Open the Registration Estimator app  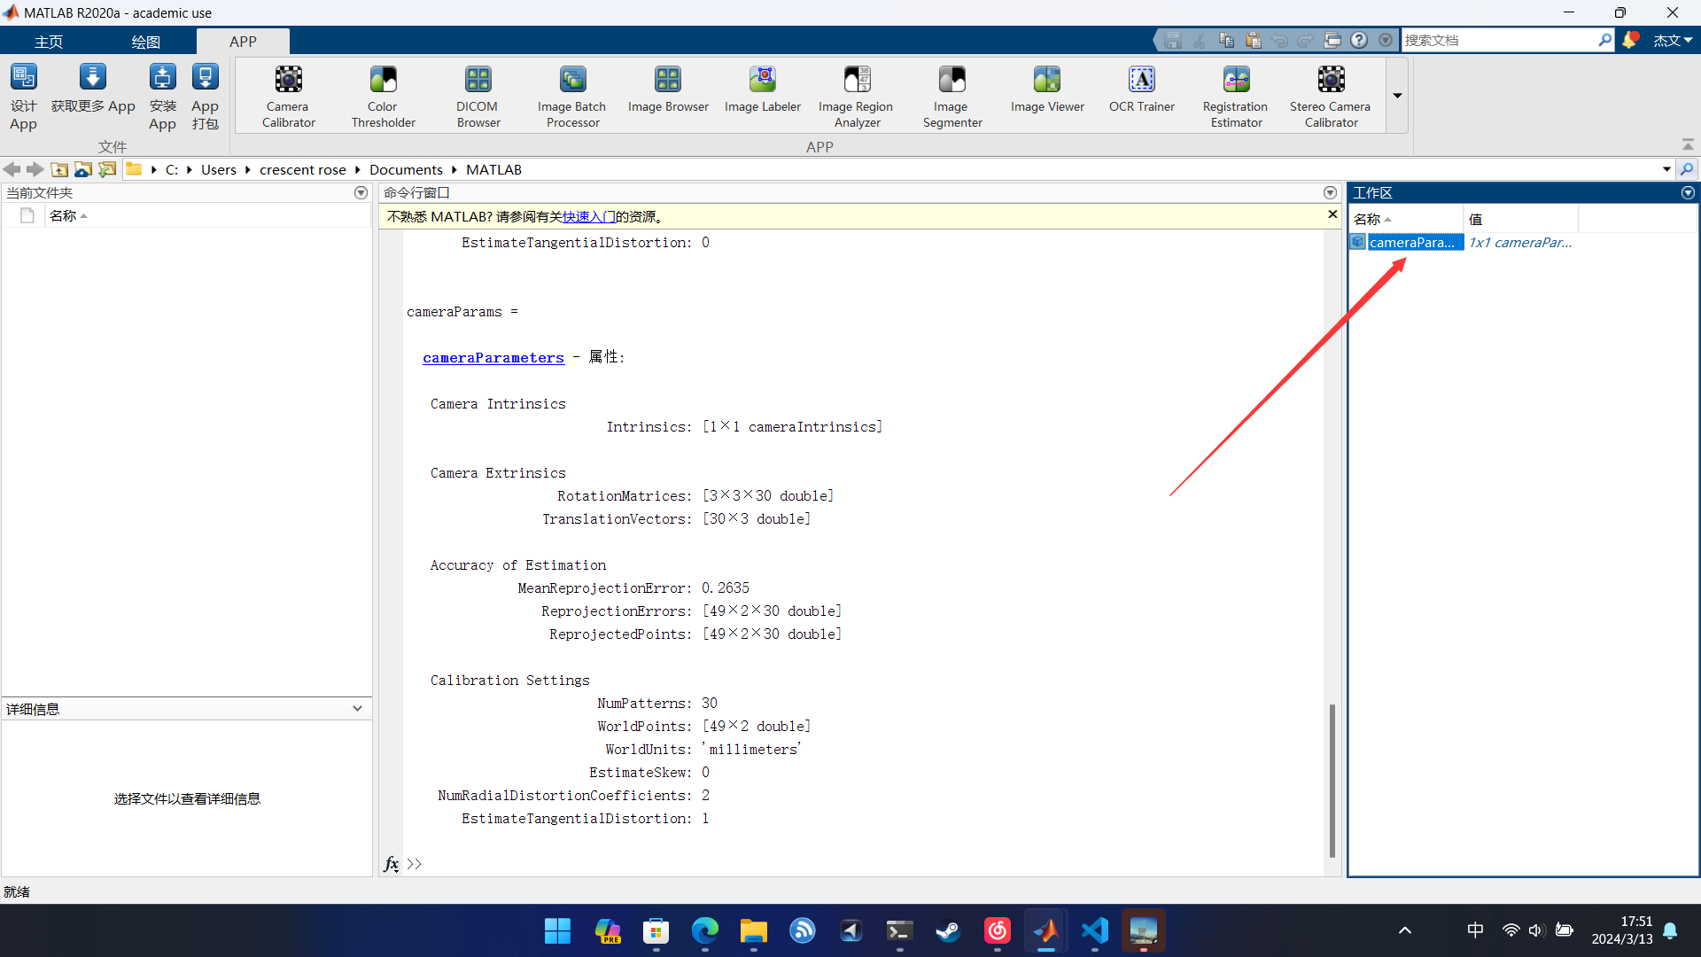(1236, 96)
